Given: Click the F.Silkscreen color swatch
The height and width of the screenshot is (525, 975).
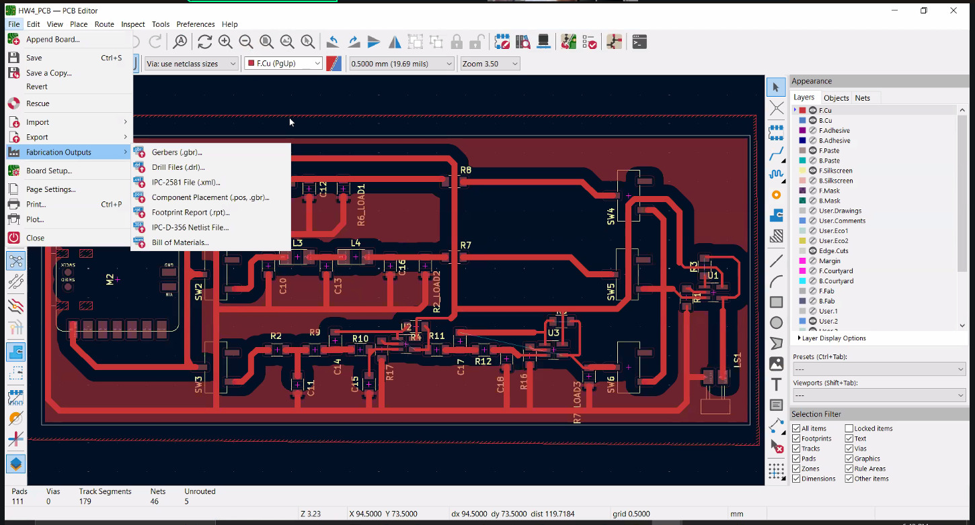Looking at the screenshot, I should [802, 171].
